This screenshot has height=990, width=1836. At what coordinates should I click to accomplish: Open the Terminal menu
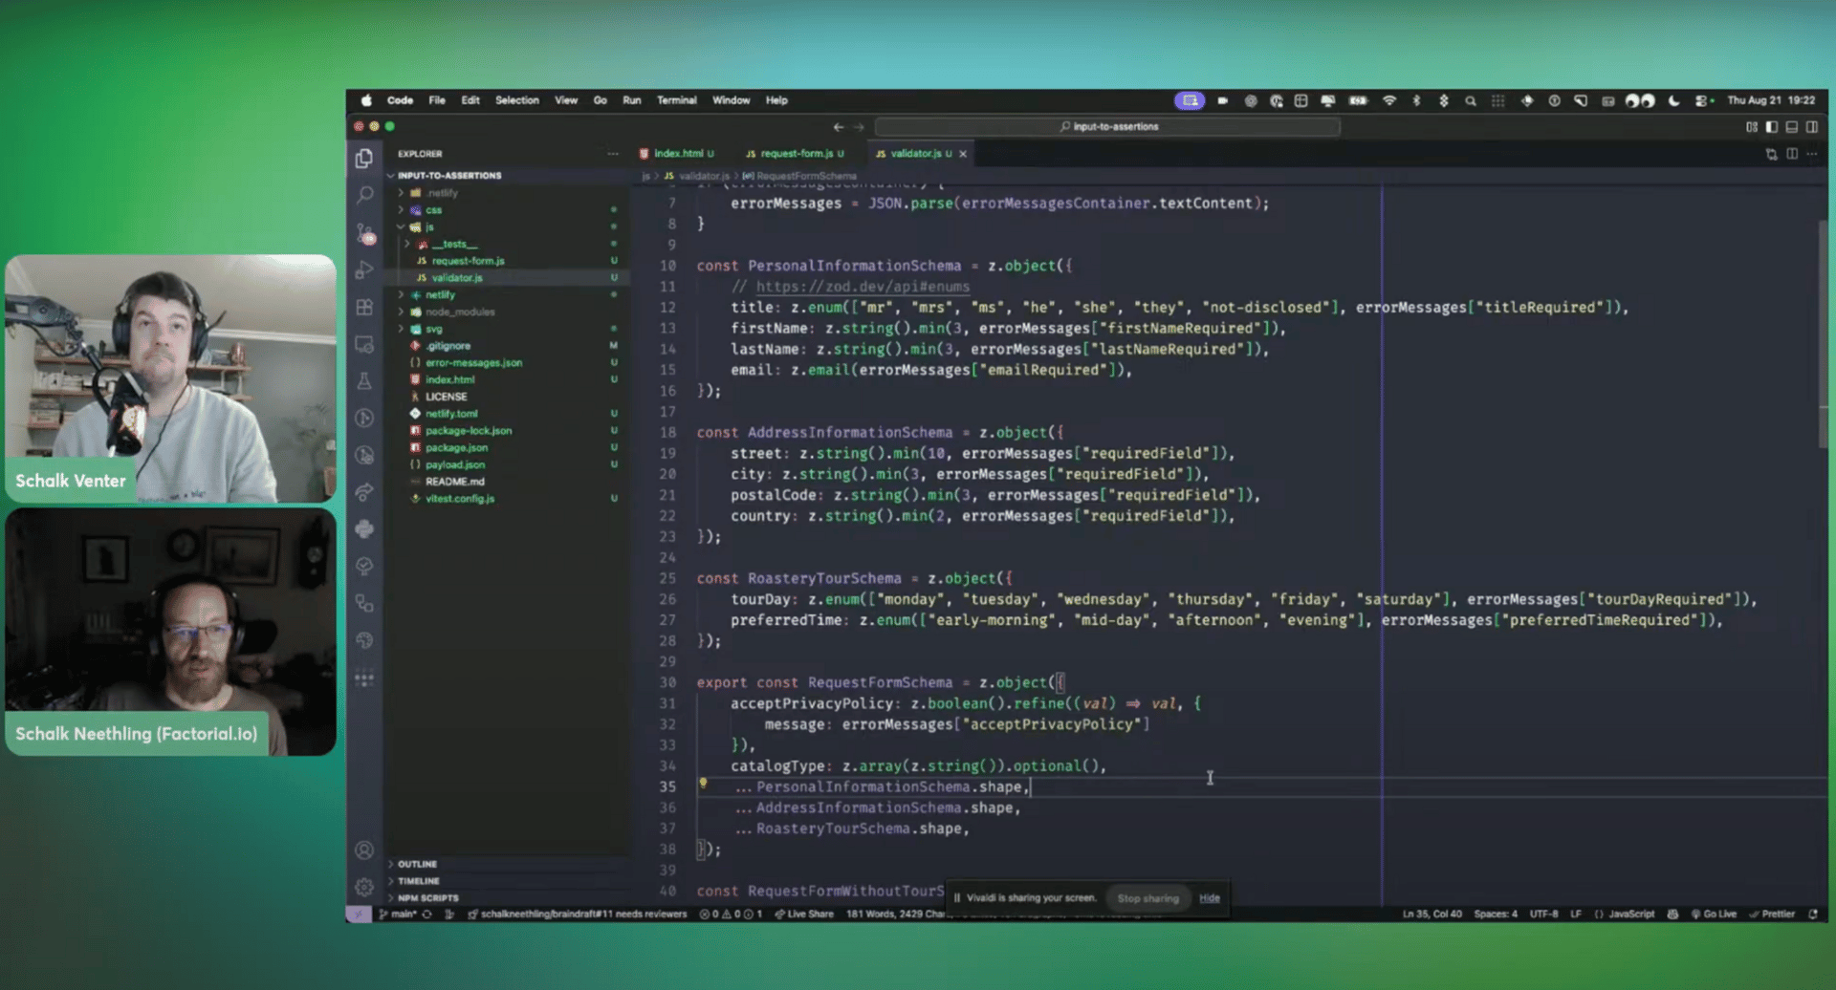(x=676, y=100)
